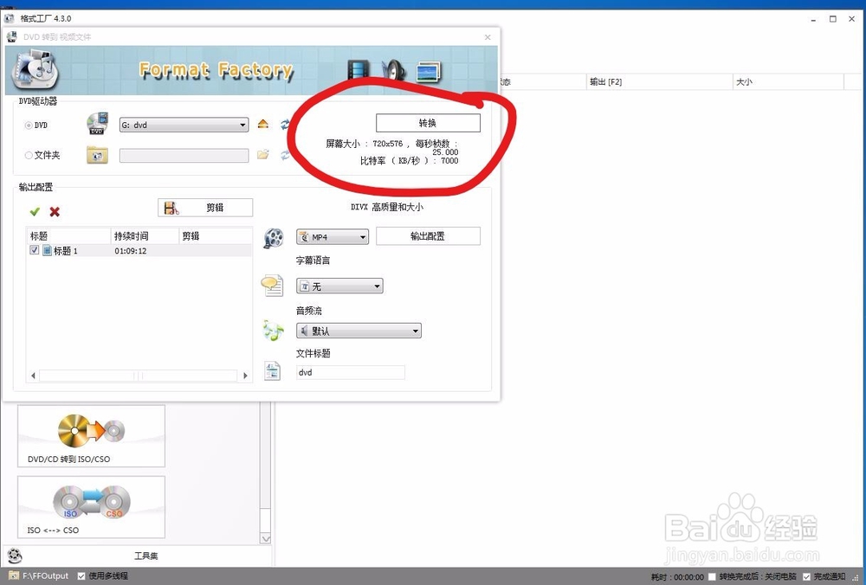This screenshot has height=585, width=866.
Task: Open the MP4 output format dropdown
Action: click(x=333, y=237)
